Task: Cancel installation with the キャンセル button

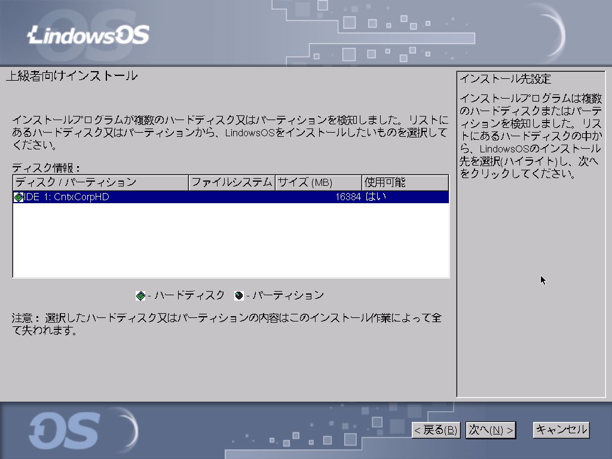Action: pyautogui.click(x=561, y=430)
